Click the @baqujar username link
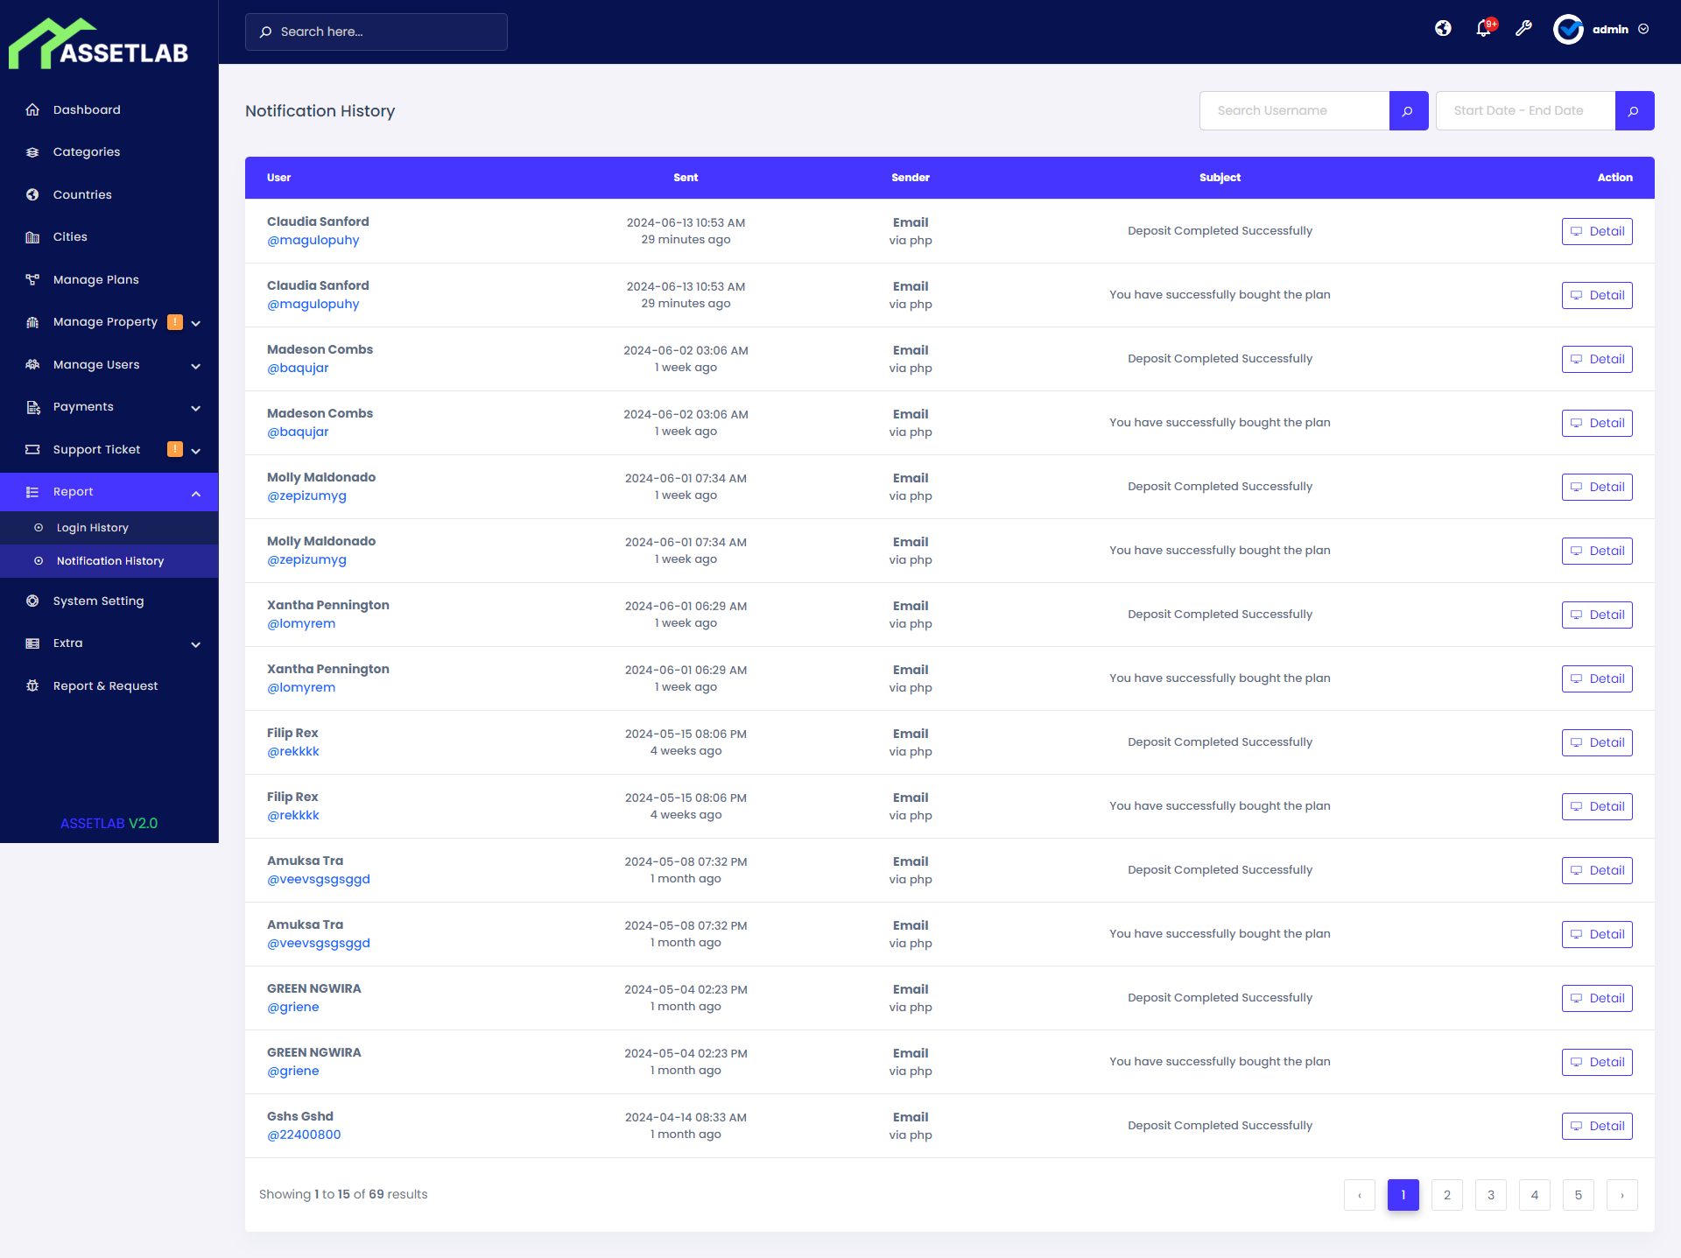Viewport: 1681px width, 1258px height. point(298,368)
